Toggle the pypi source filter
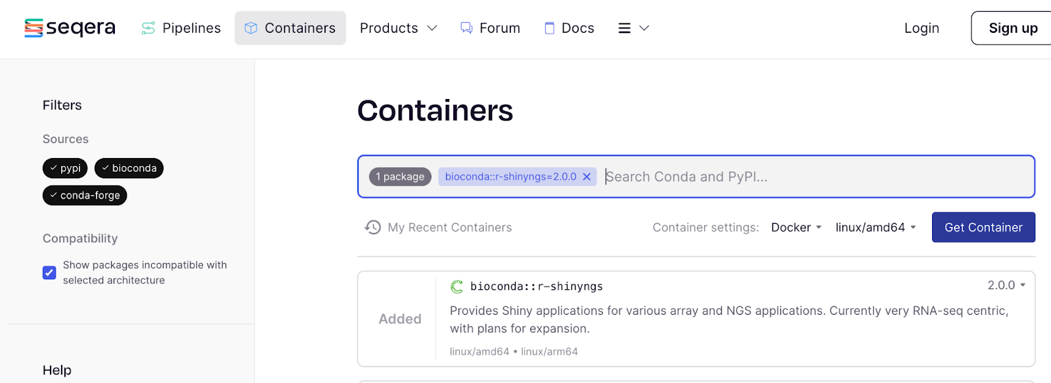1051x383 pixels. 65,169
